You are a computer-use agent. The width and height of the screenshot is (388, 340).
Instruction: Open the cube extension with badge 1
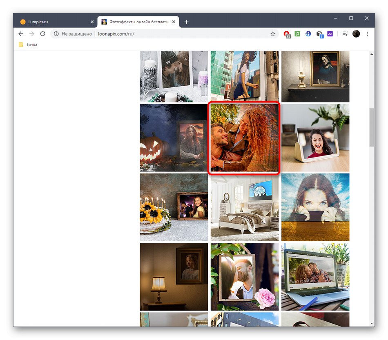tap(319, 34)
